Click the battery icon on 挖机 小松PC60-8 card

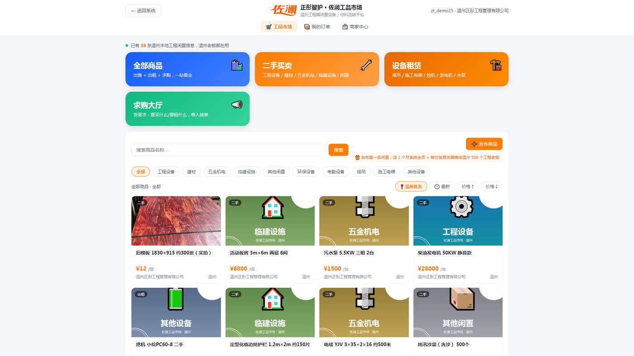point(176,299)
